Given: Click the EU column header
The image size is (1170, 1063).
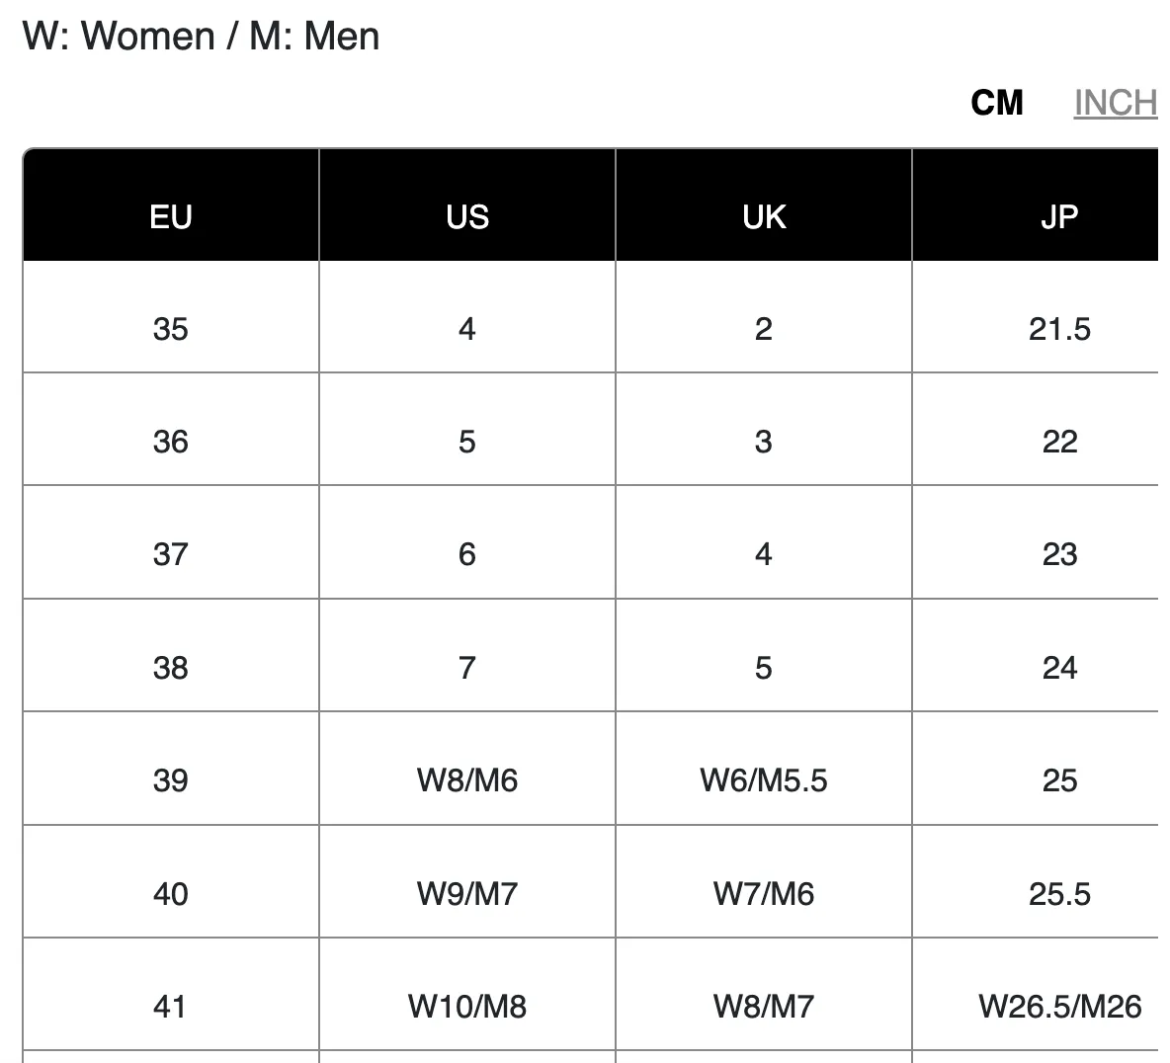Looking at the screenshot, I should 171,205.
